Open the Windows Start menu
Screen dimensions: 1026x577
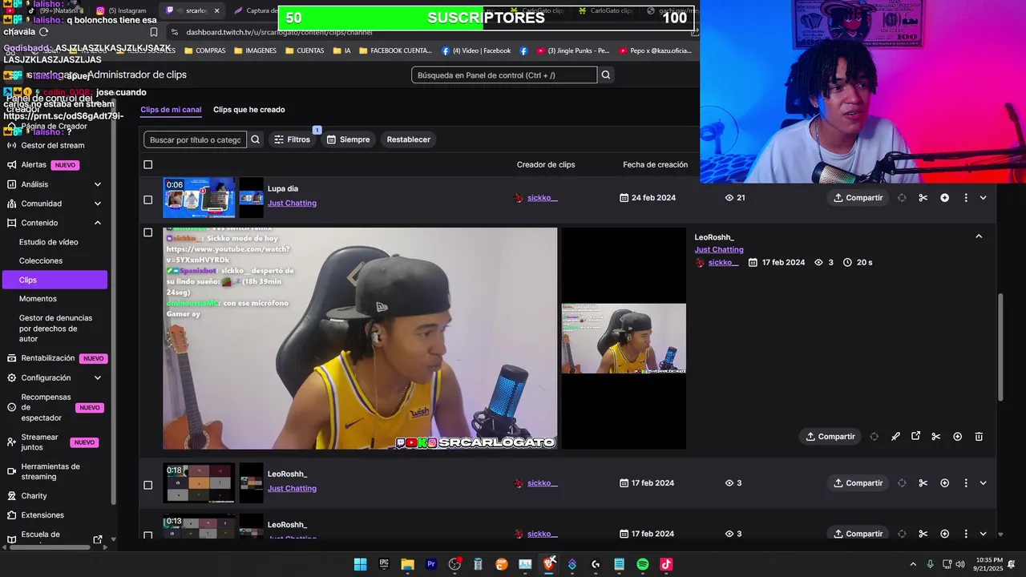361,564
